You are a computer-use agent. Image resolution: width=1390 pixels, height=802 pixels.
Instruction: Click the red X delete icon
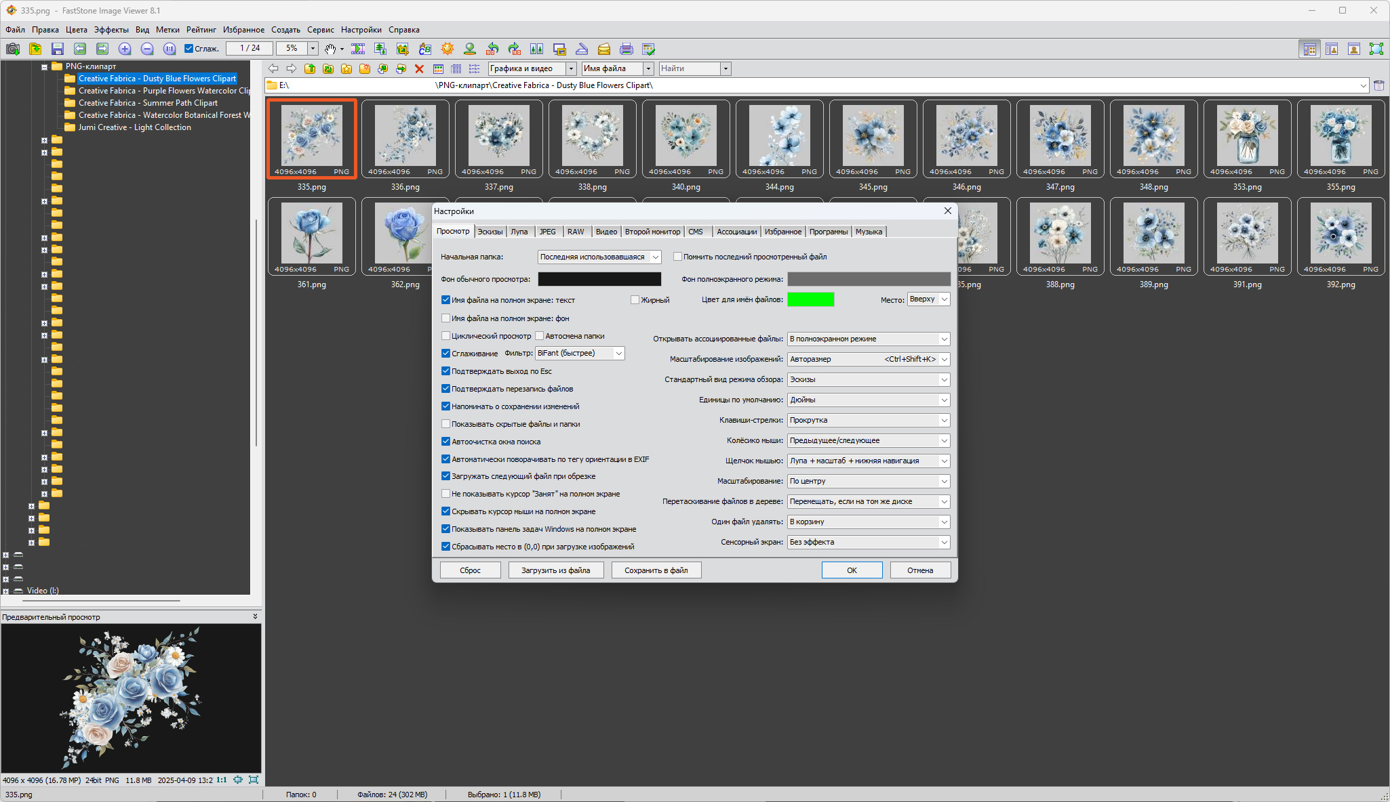(419, 68)
